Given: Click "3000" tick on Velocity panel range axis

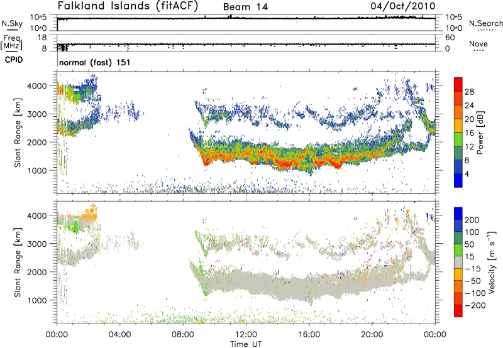Looking at the screenshot, I should pyautogui.click(x=37, y=244).
